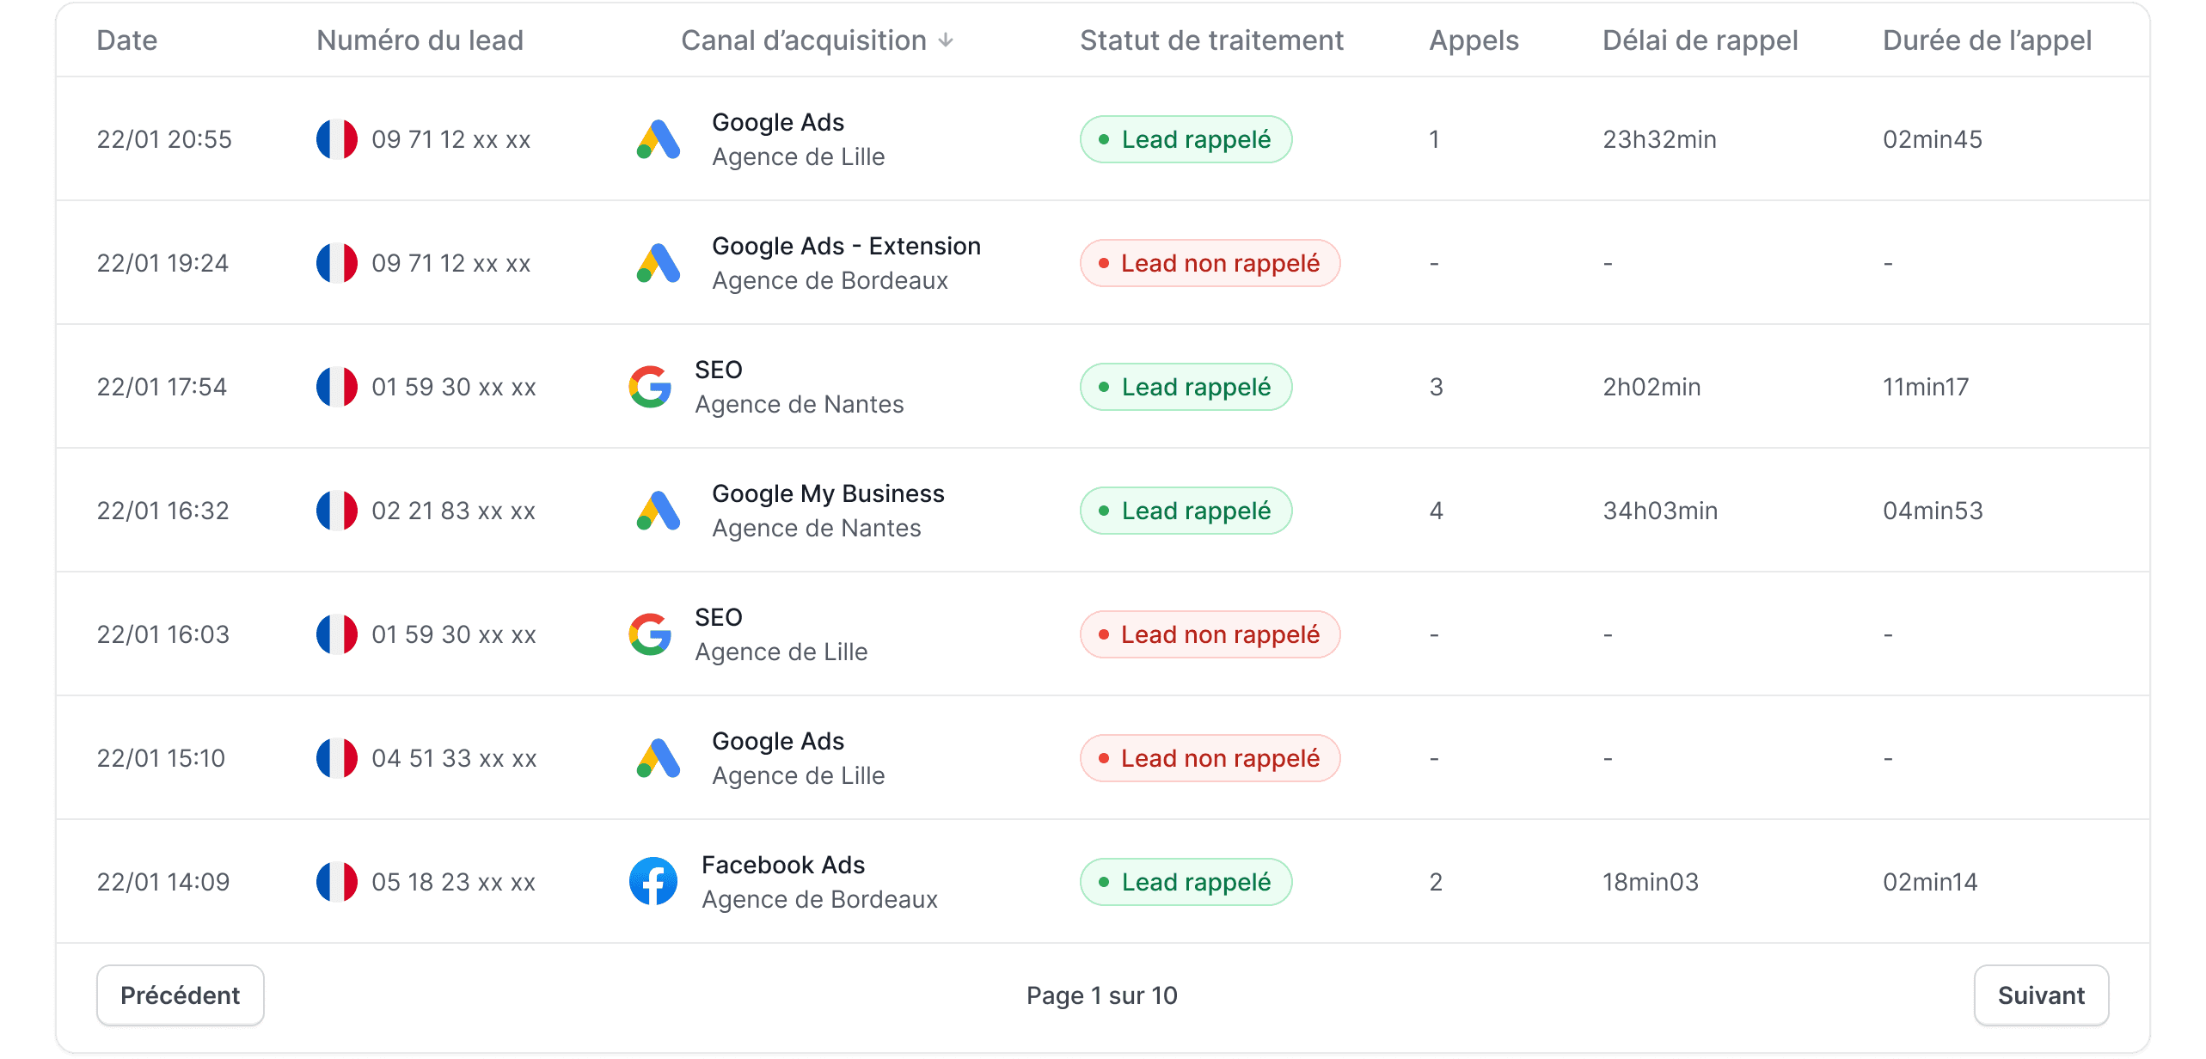Viewport: 2206px width, 1059px height.
Task: Click the Google Ads icon in the 15:10 row
Action: pos(657,757)
